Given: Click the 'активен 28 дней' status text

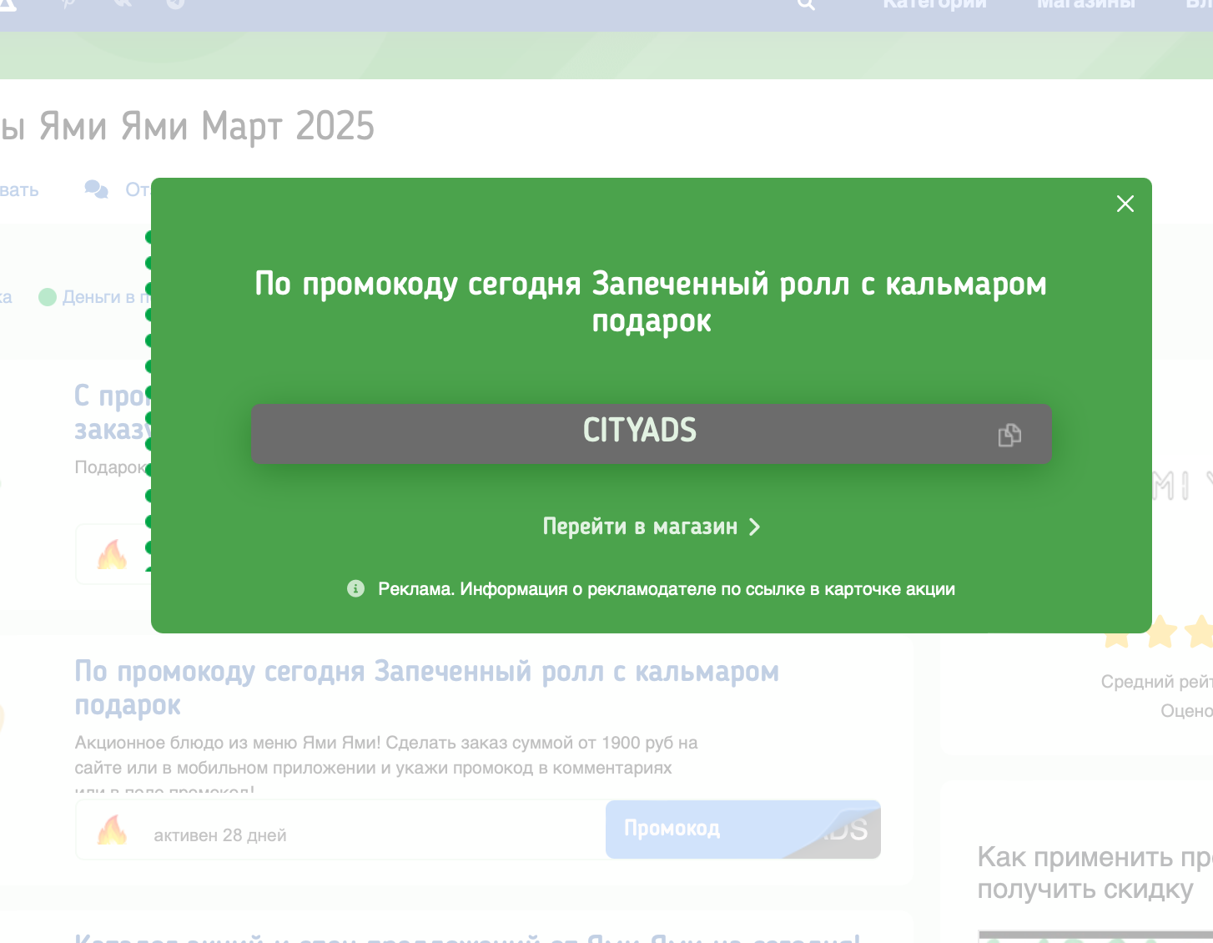Looking at the screenshot, I should pyautogui.click(x=219, y=835).
